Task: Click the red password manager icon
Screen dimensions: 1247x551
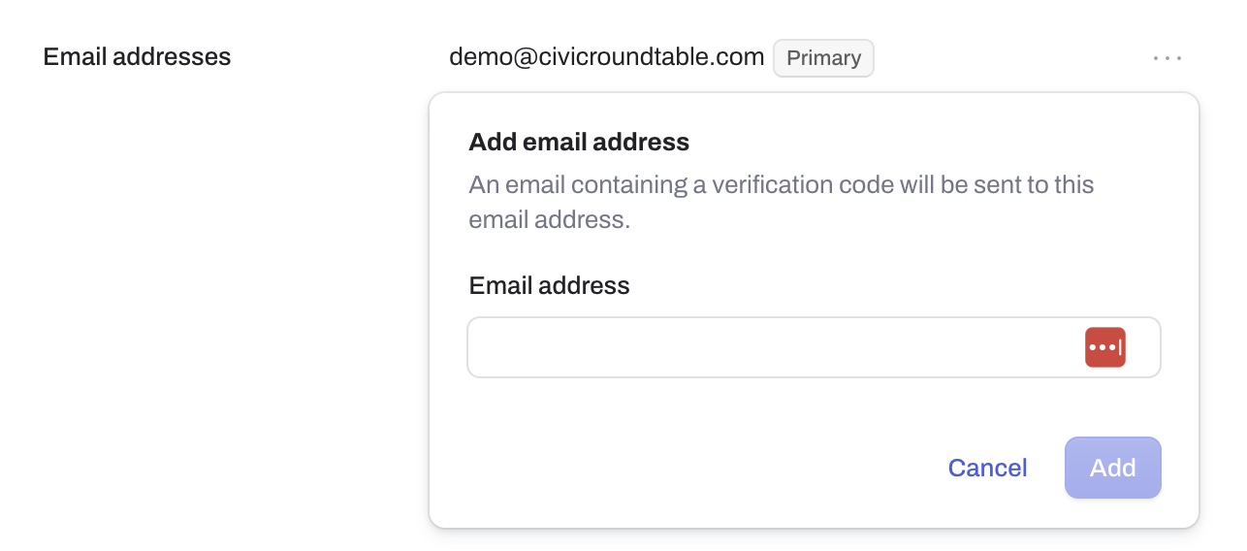Action: (x=1105, y=347)
